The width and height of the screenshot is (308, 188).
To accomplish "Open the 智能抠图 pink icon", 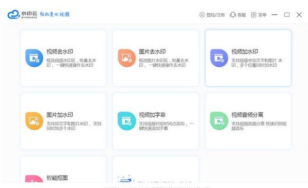I will pos(34,179).
